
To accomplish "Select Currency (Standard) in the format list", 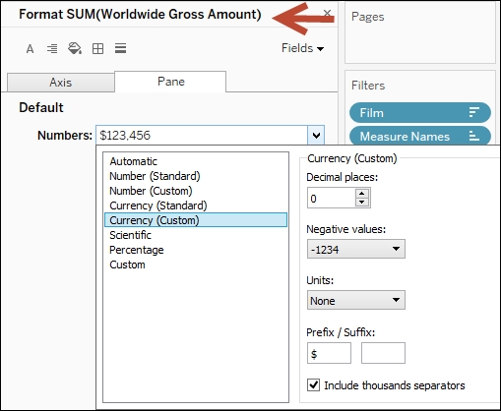I will pos(158,205).
